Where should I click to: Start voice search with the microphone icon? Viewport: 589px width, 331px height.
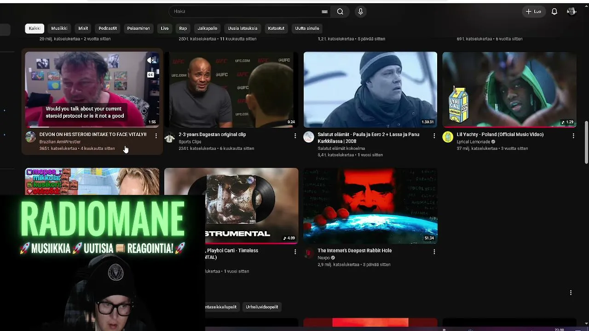click(x=360, y=11)
